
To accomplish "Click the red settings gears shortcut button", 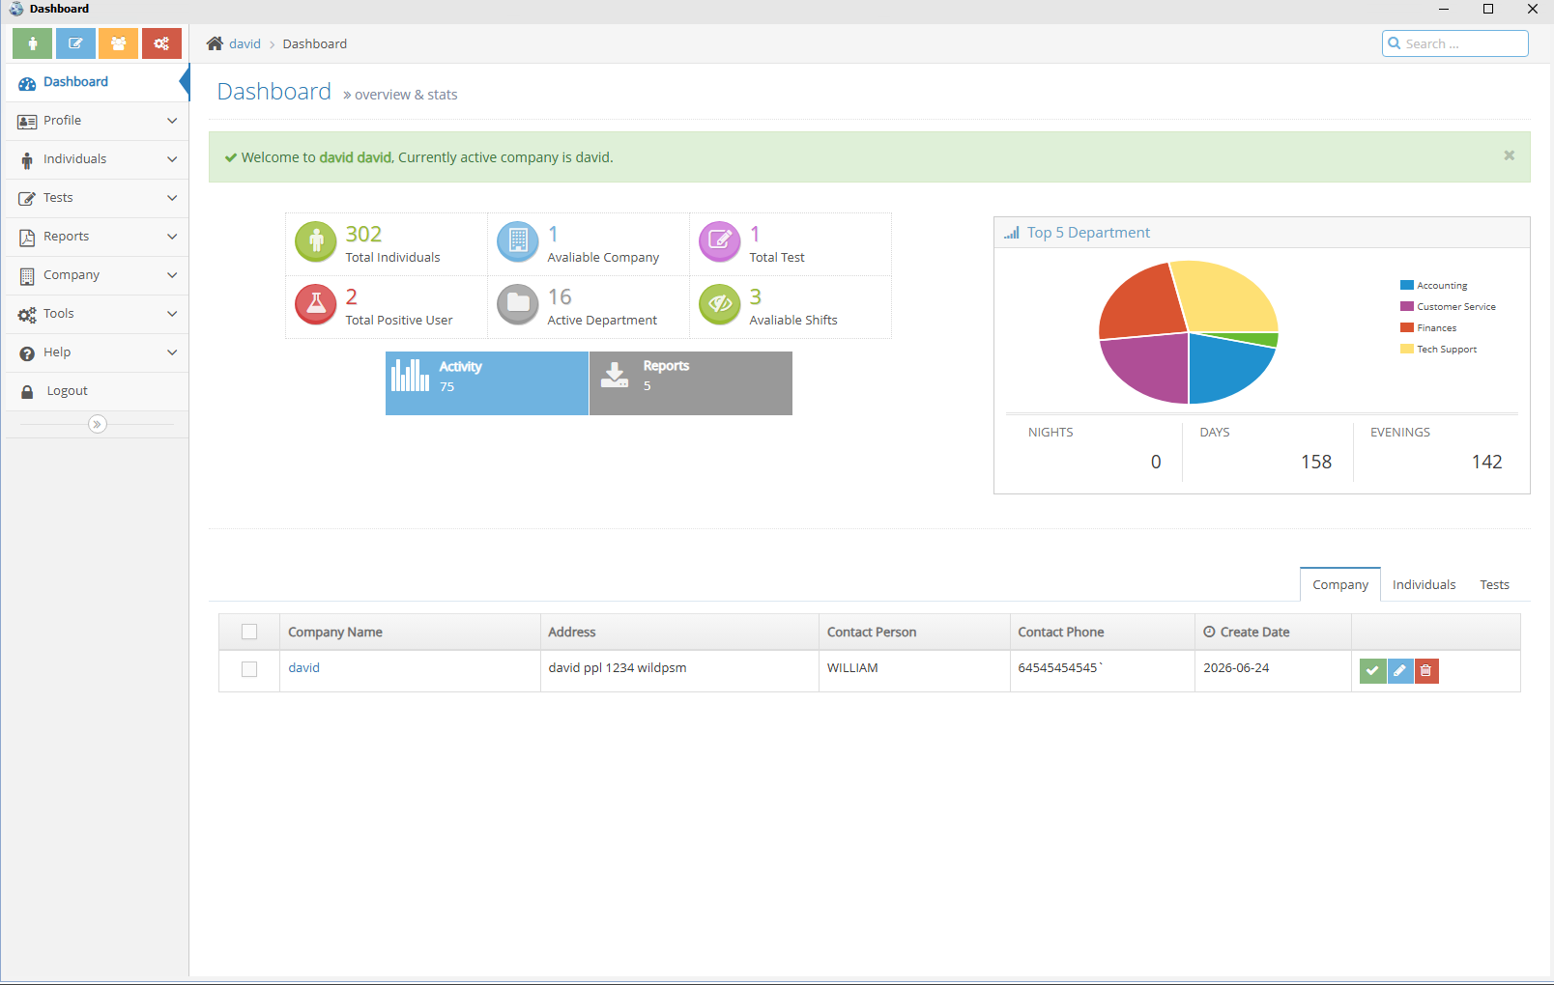I will (161, 43).
